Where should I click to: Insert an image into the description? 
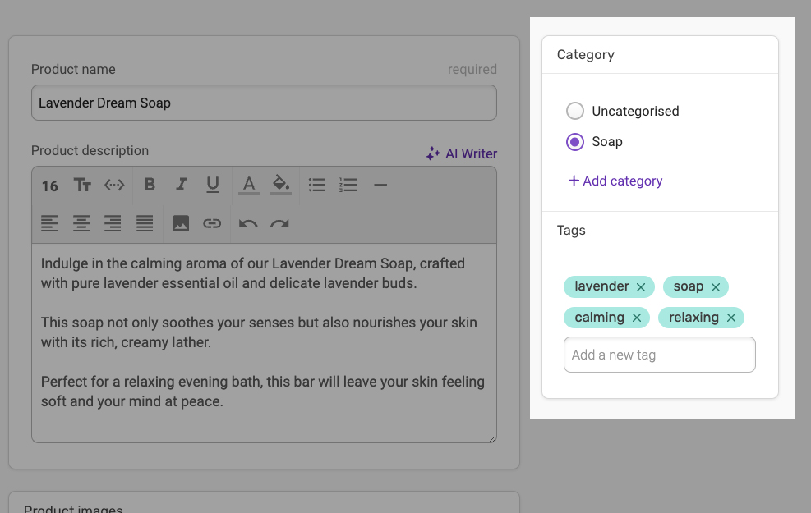click(181, 224)
